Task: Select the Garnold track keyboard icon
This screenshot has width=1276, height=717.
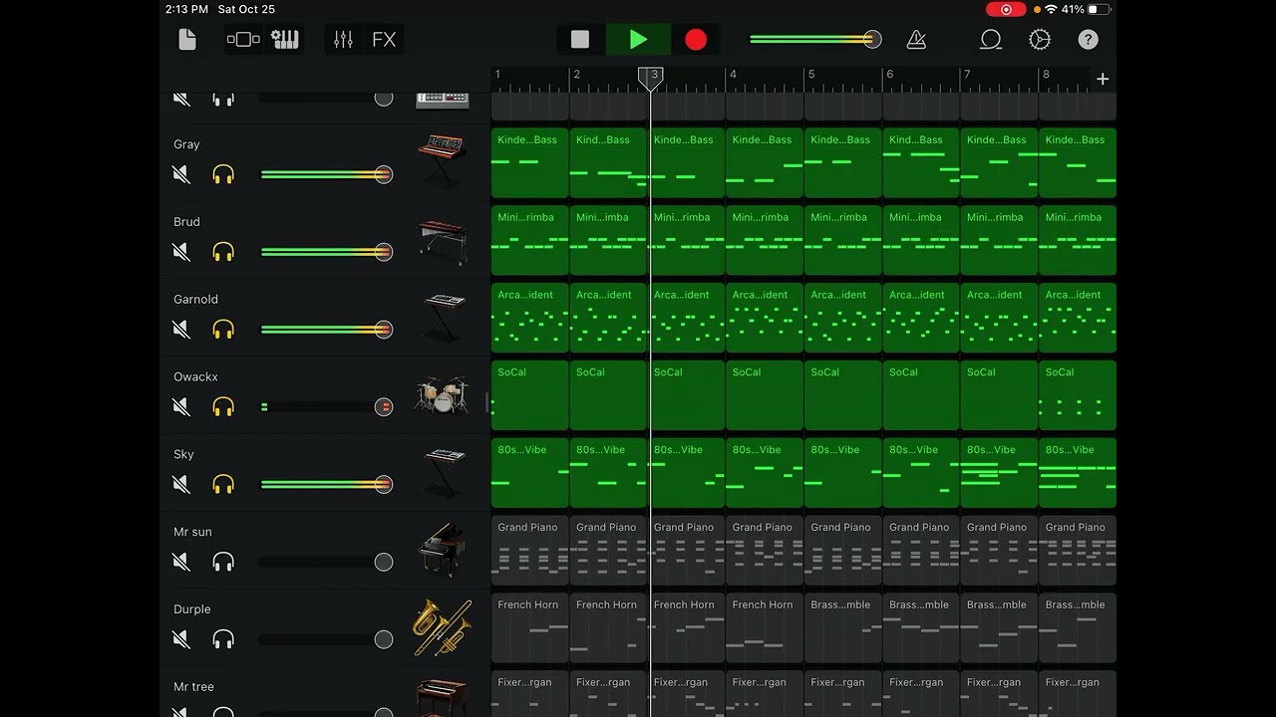Action: click(x=443, y=318)
